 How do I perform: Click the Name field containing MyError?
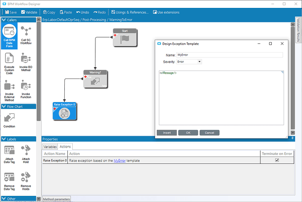(229, 55)
